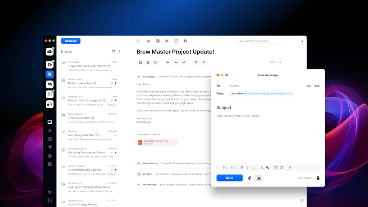
Task: Block sender with the prohibition icon
Action: point(156,62)
